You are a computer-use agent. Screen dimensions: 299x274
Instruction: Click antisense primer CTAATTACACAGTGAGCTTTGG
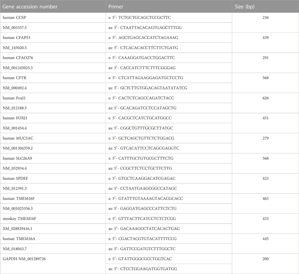point(151,28)
